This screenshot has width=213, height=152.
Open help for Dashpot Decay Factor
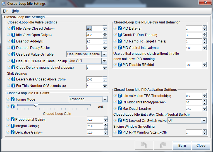click(x=13, y=47)
